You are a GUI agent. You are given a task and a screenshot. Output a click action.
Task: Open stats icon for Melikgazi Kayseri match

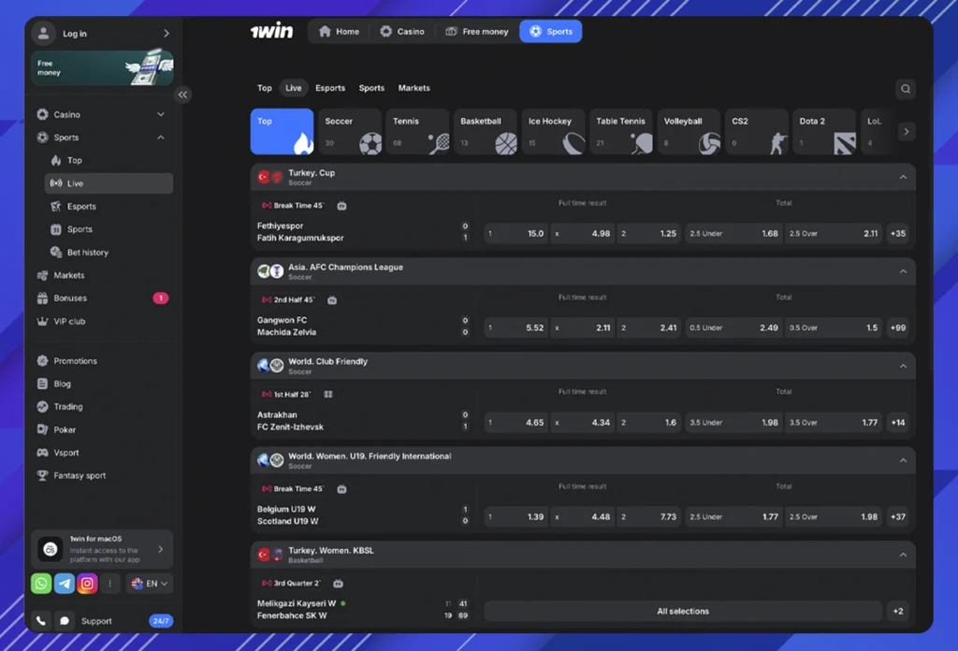coord(338,584)
